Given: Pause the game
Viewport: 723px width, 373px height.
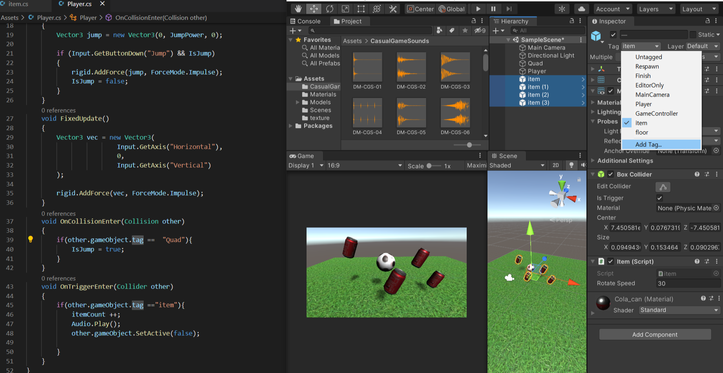Looking at the screenshot, I should point(493,9).
